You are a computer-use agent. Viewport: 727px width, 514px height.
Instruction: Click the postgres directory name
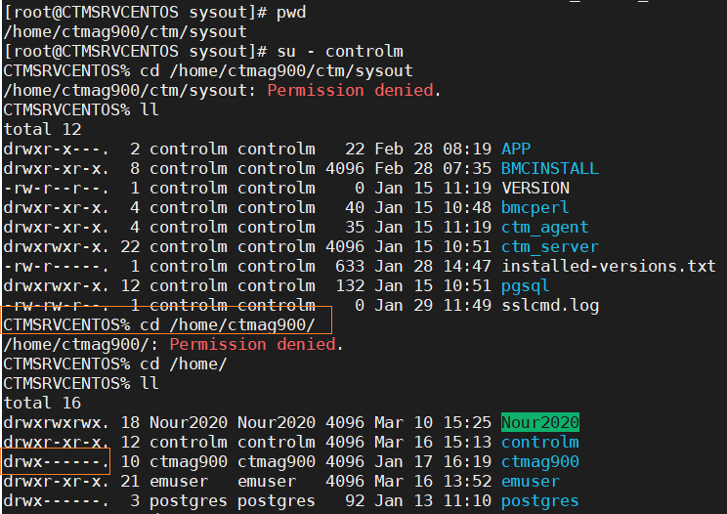540,501
